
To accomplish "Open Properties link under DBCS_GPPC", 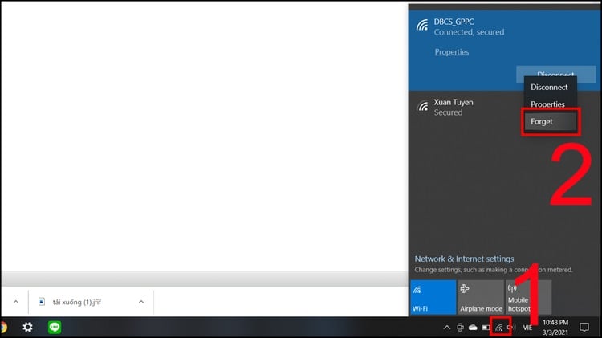I will 451,52.
